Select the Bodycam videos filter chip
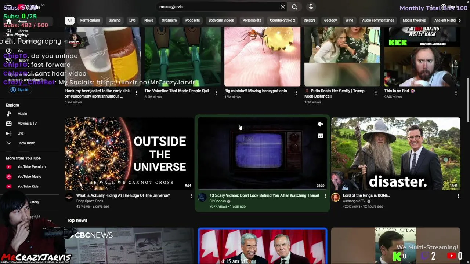Image resolution: width=470 pixels, height=264 pixels. [221, 21]
